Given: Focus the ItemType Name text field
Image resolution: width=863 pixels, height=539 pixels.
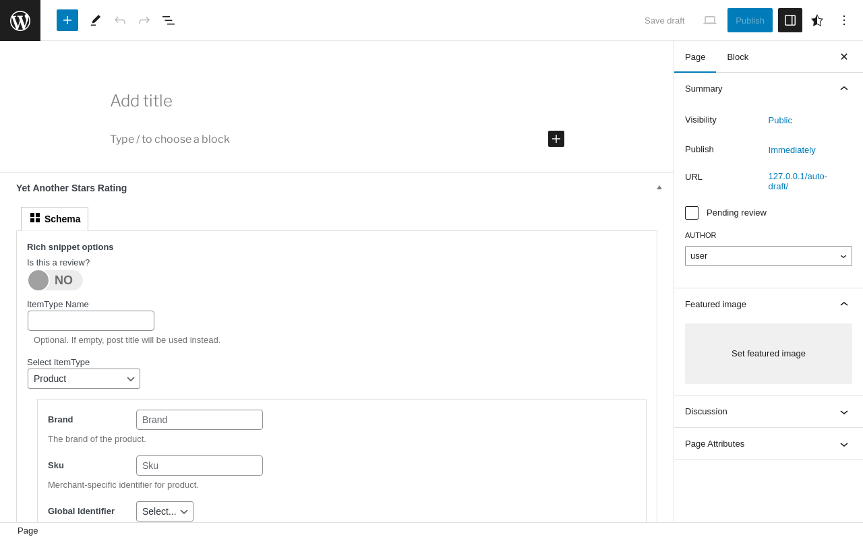Looking at the screenshot, I should coord(91,321).
